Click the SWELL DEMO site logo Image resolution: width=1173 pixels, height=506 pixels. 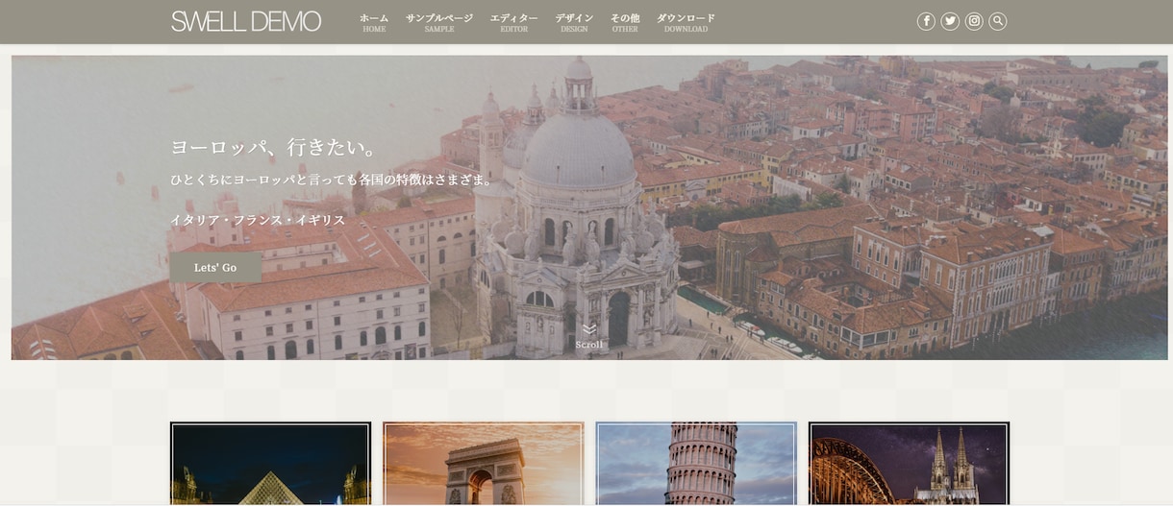coord(246,21)
